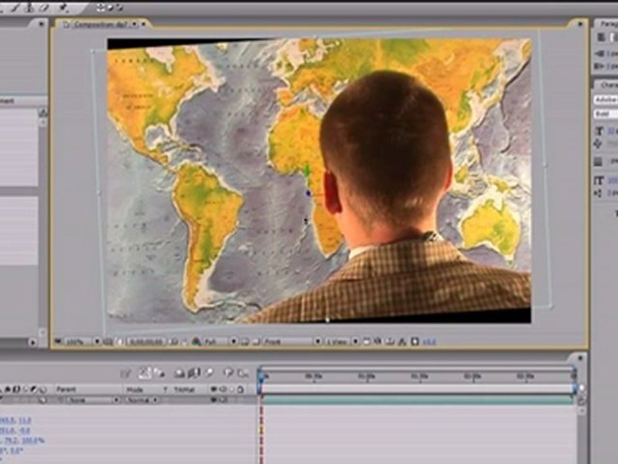The width and height of the screenshot is (618, 464).
Task: Select the Eraser tool
Action: tap(44, 8)
